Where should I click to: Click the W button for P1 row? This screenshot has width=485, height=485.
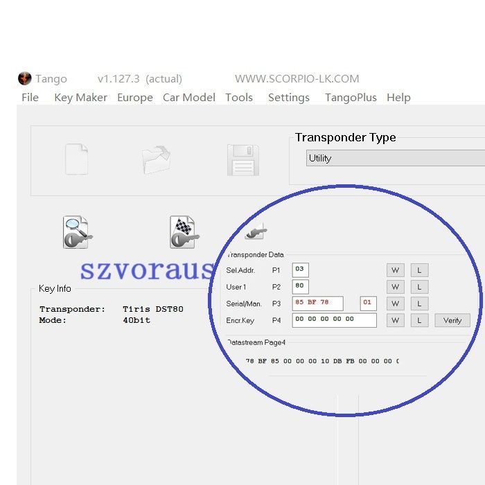pos(395,270)
